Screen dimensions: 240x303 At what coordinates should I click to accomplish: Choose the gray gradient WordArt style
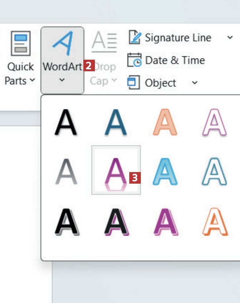[66, 171]
